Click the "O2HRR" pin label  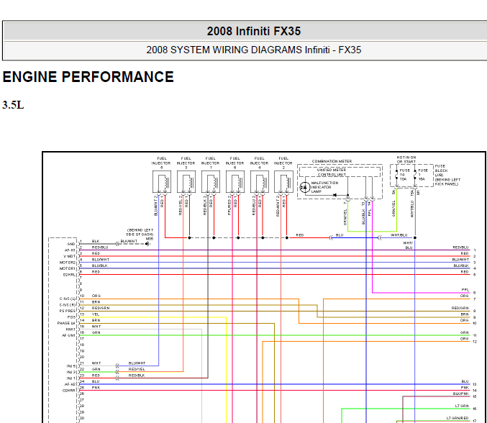coord(69,391)
